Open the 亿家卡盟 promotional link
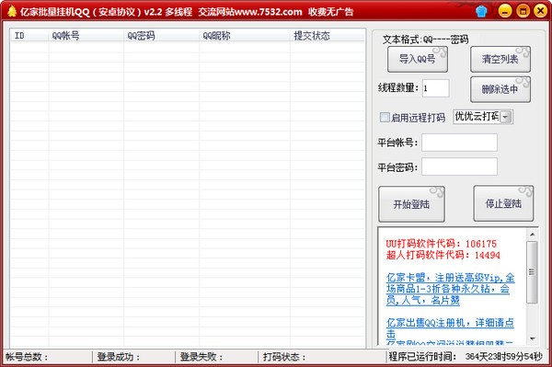The height and width of the screenshot is (367, 552). [450, 289]
